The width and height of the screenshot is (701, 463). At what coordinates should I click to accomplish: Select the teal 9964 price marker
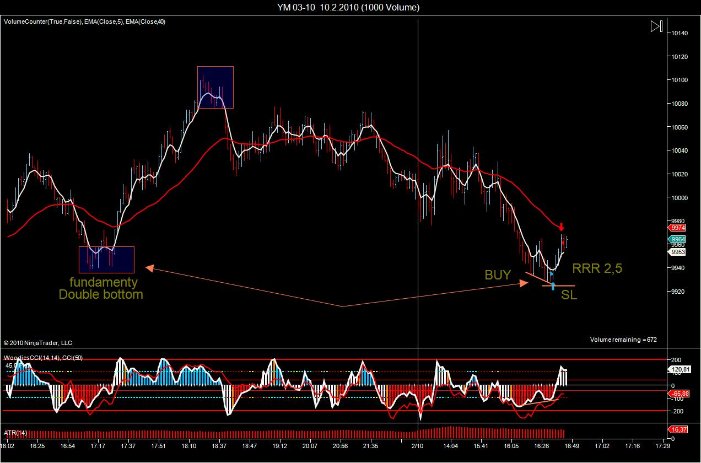click(678, 239)
